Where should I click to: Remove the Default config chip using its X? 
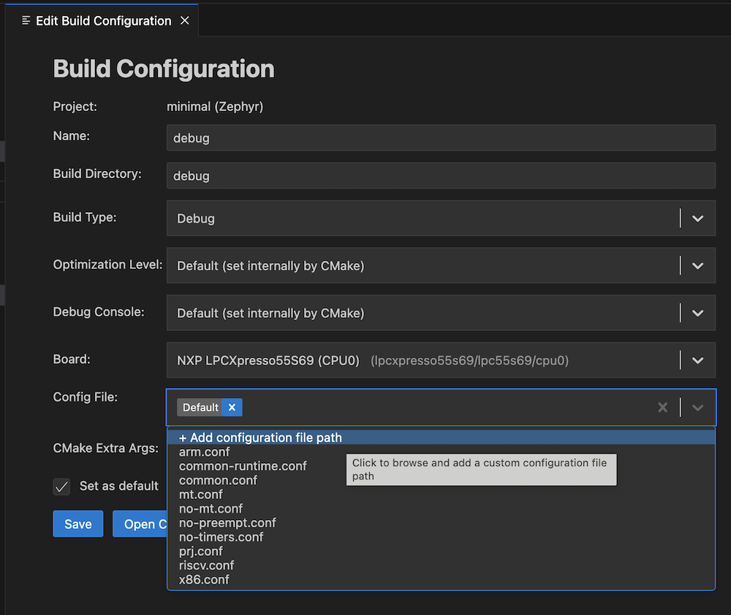[x=232, y=407]
